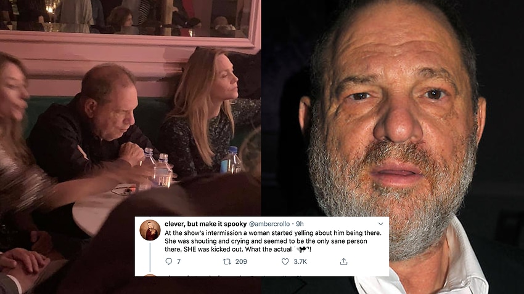Click the retweet count of 209
Image resolution: width=524 pixels, height=294 pixels.
241,261
